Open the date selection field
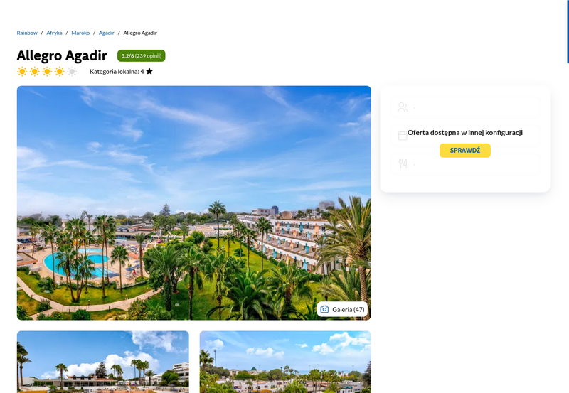Viewport: 569px width, 393px height. (x=465, y=136)
